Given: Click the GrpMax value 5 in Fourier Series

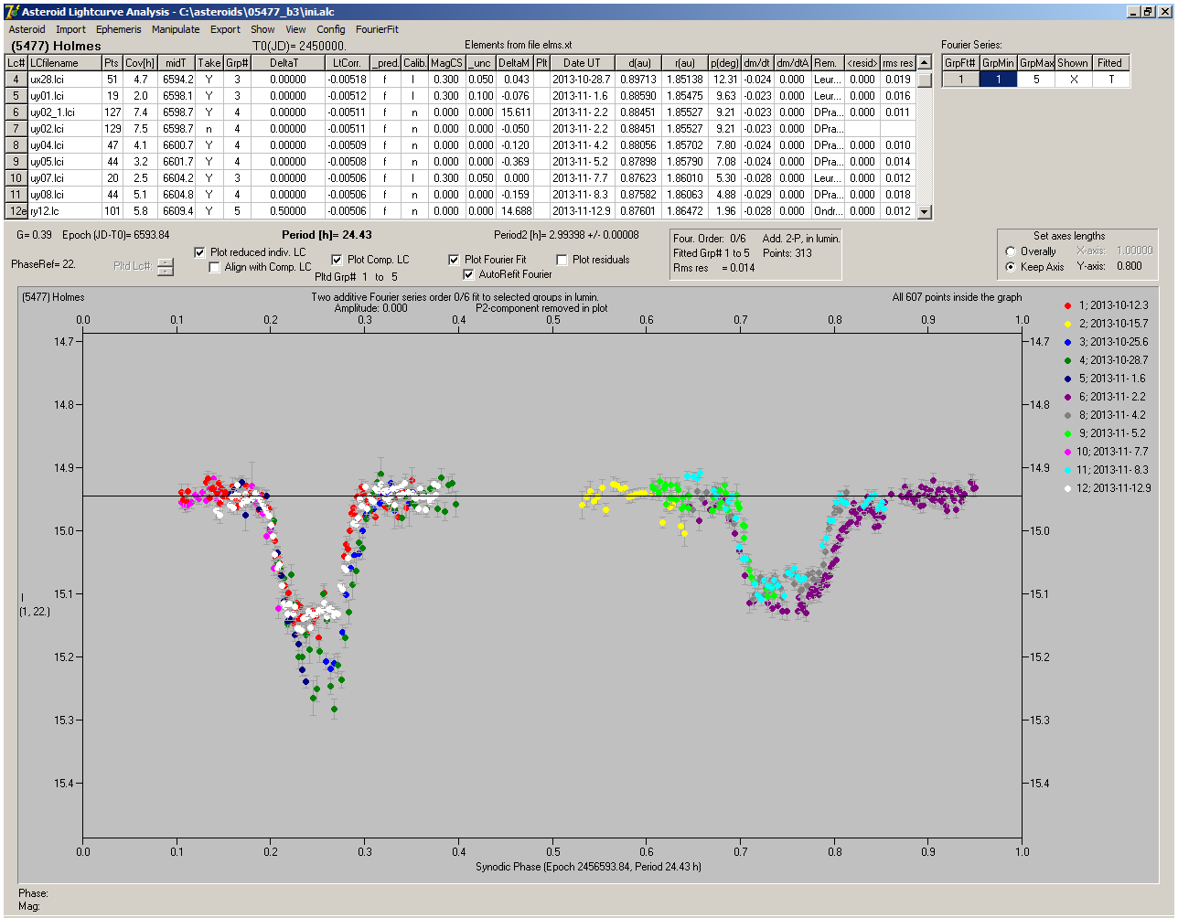Looking at the screenshot, I should (x=1036, y=80).
